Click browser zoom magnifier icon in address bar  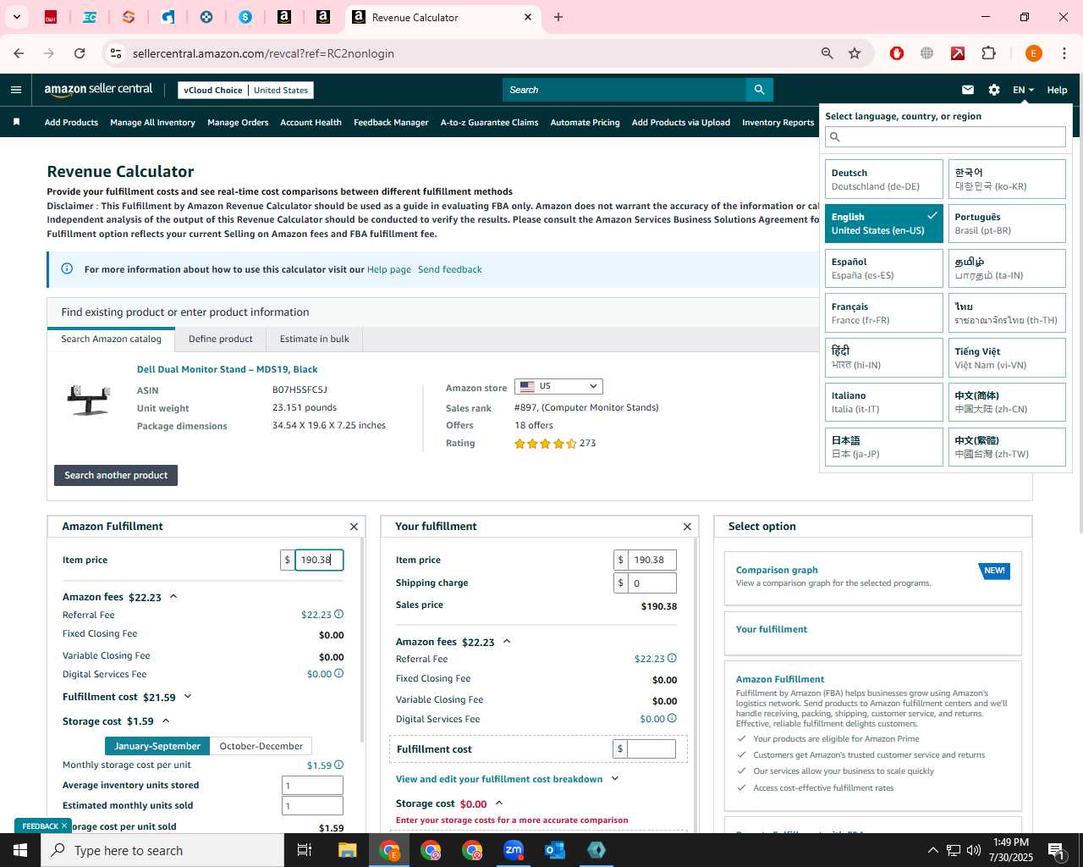pos(827,53)
